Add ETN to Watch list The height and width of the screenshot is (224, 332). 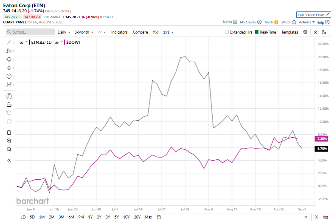[289, 22]
